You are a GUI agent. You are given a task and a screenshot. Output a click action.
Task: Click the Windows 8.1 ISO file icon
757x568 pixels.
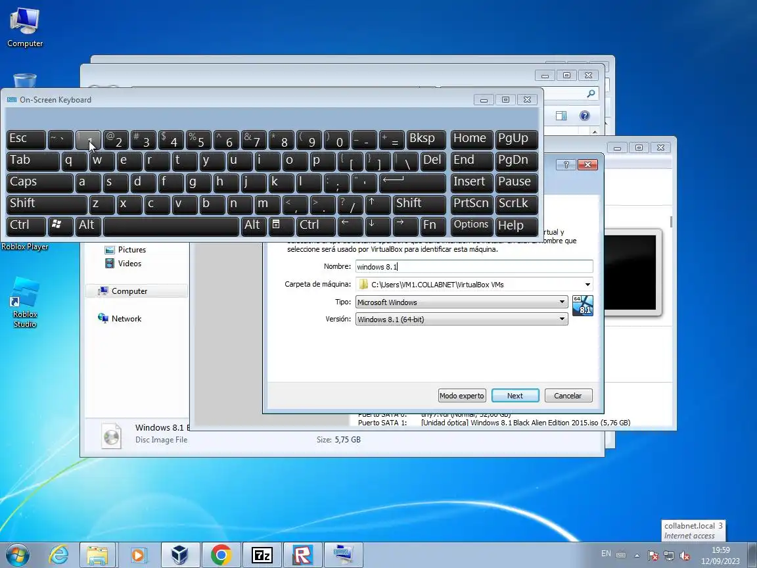point(112,436)
